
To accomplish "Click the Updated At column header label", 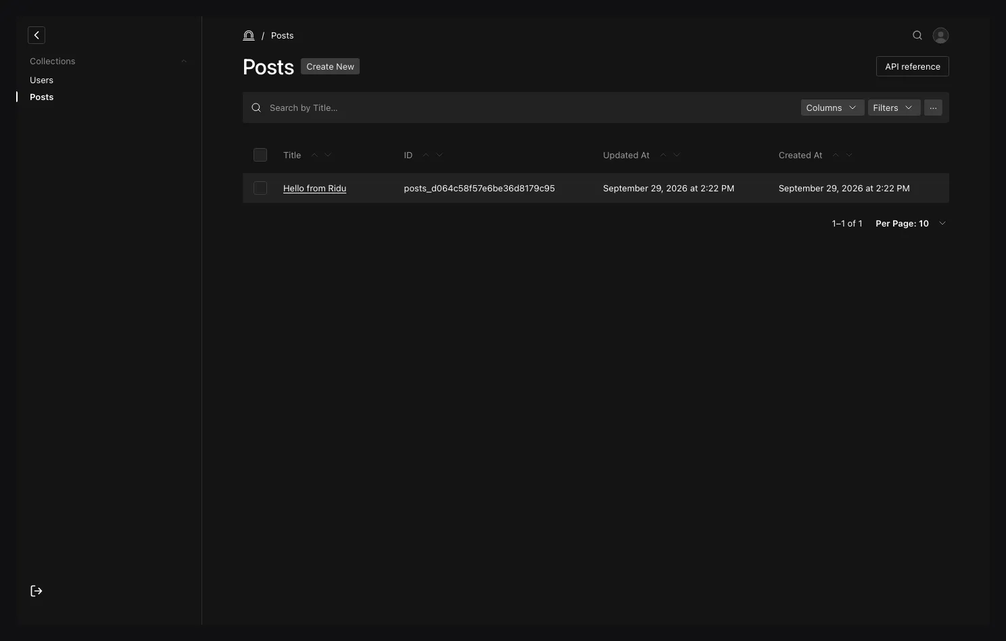I will [626, 155].
